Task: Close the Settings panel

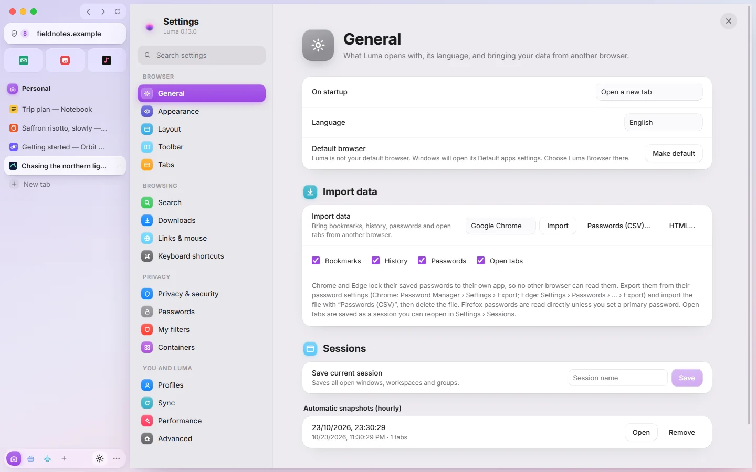Action: (729, 21)
